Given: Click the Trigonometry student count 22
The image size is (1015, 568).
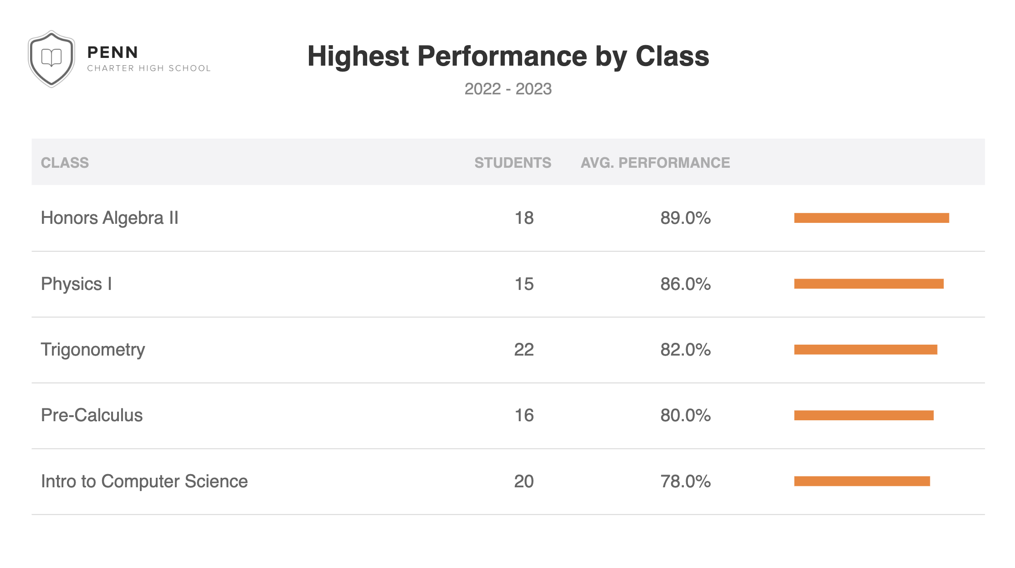Looking at the screenshot, I should (x=524, y=350).
